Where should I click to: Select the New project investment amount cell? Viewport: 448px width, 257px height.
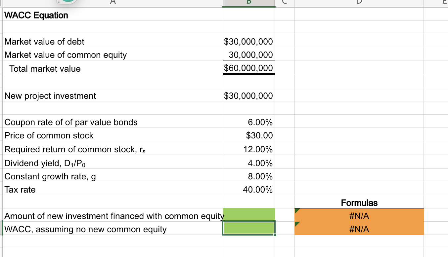(248, 96)
